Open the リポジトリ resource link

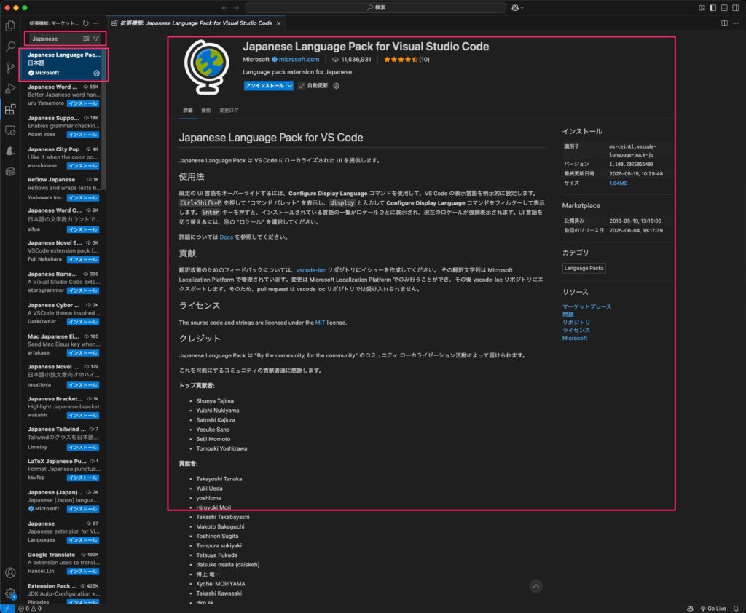(576, 323)
